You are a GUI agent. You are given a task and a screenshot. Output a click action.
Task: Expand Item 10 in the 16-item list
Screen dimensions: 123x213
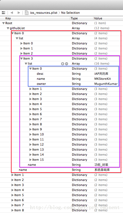30,135
